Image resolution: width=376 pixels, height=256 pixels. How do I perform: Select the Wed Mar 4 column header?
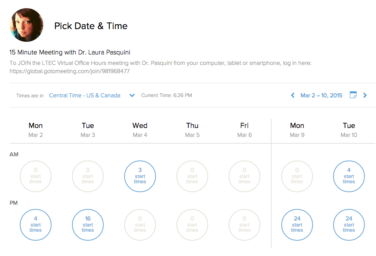tap(140, 129)
